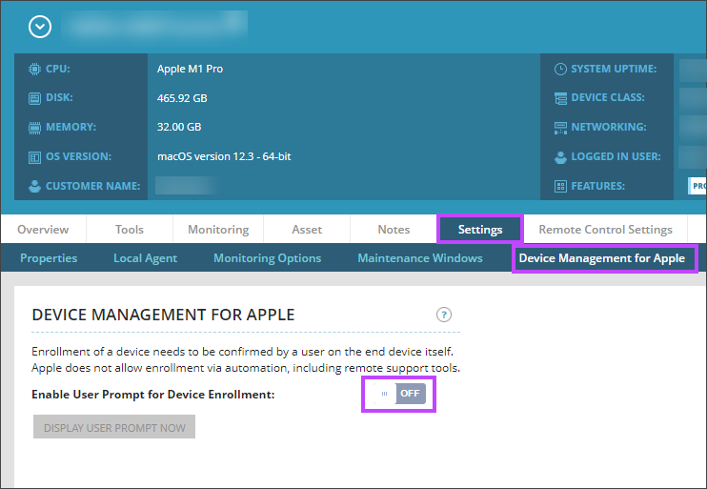Enable User Prompt for Device Enrollment toggle
This screenshot has width=707, height=489.
(x=398, y=394)
